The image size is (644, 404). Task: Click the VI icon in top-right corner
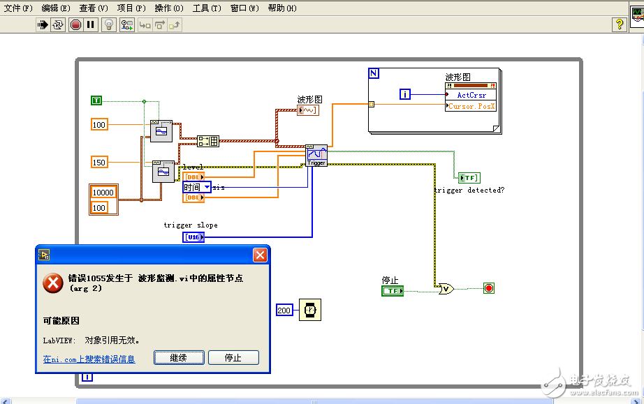click(x=637, y=15)
